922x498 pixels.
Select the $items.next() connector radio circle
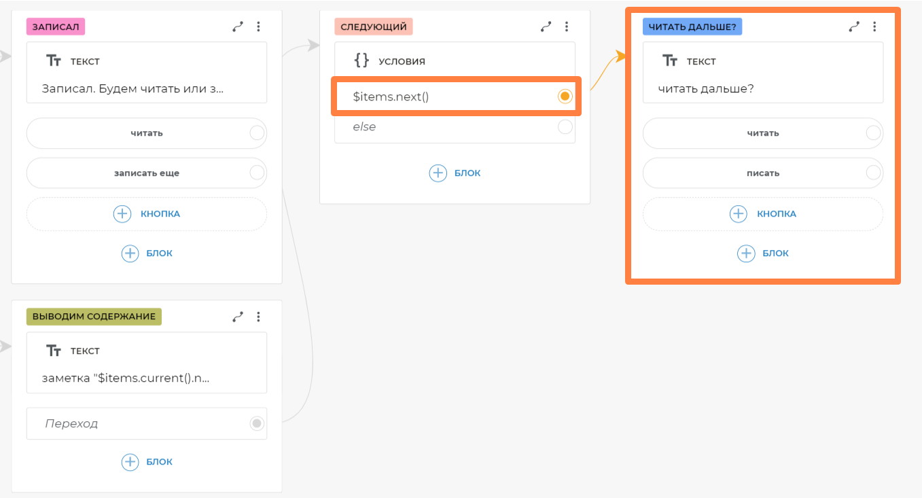565,96
